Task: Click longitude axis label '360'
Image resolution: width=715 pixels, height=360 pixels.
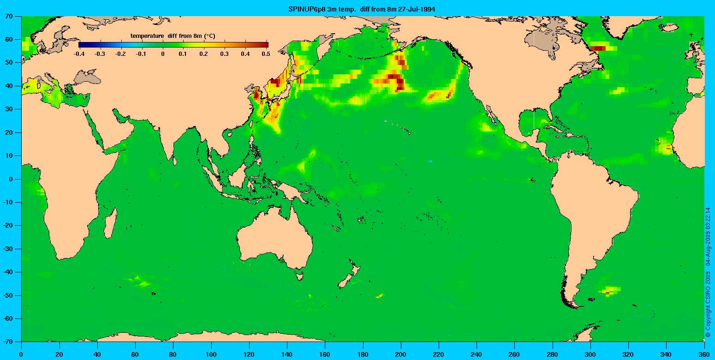Action: coord(704,355)
